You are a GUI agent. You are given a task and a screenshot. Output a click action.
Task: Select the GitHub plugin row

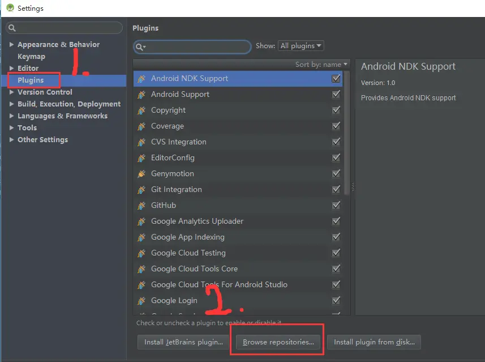[x=238, y=205]
